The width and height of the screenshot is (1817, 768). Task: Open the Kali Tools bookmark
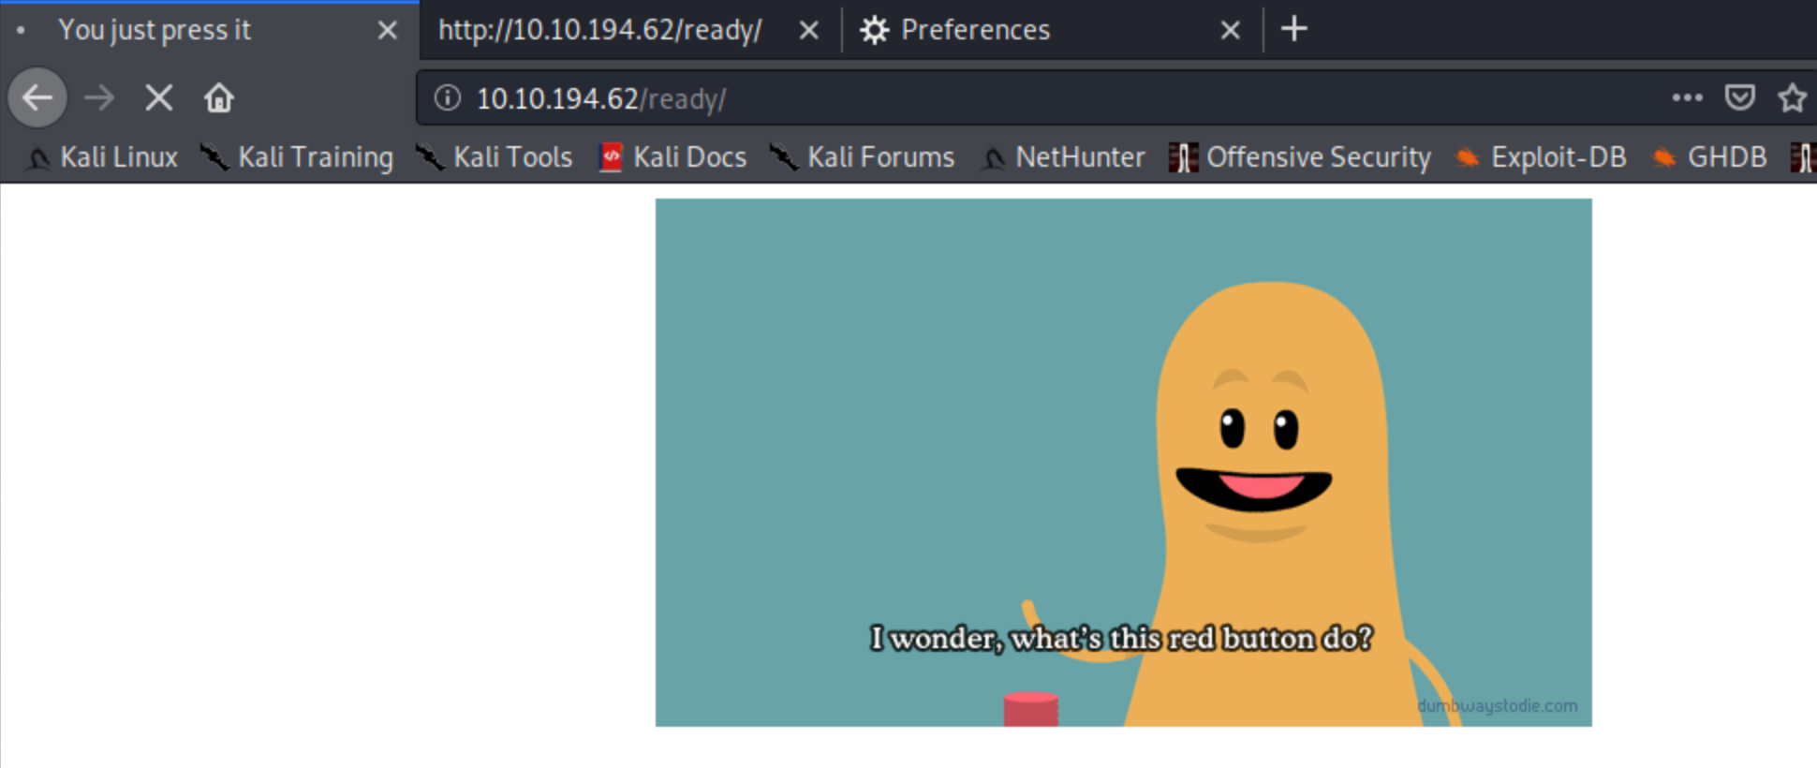(x=495, y=156)
